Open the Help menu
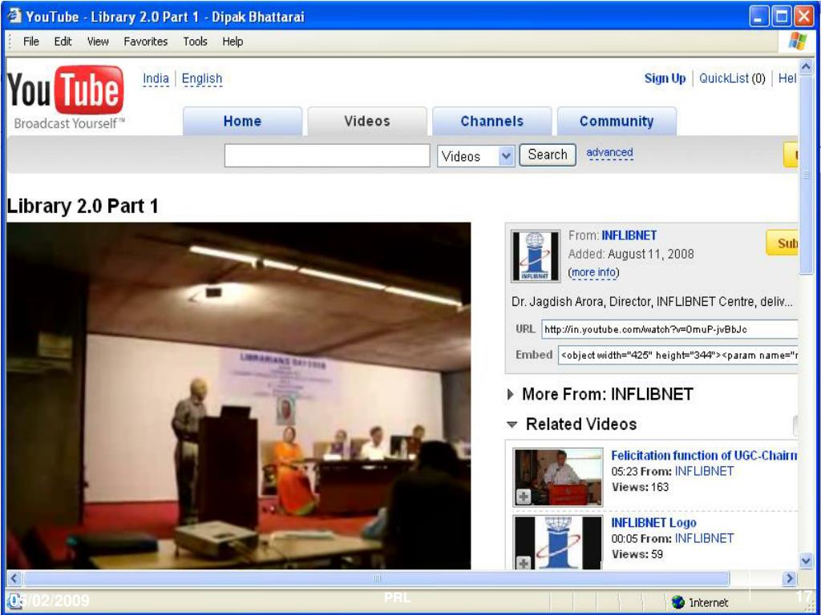821x615 pixels. click(233, 42)
